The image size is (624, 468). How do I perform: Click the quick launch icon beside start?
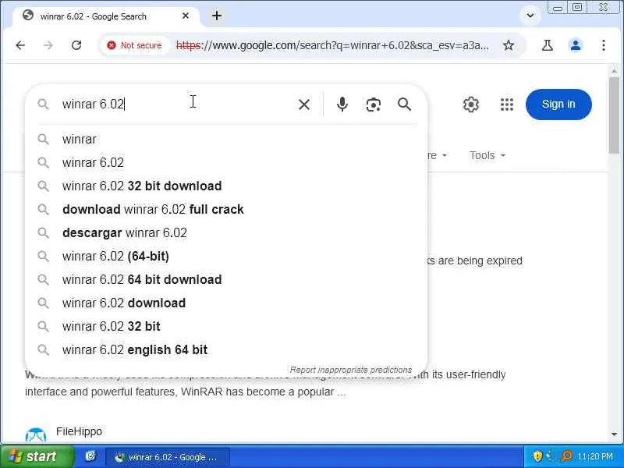[x=90, y=456]
